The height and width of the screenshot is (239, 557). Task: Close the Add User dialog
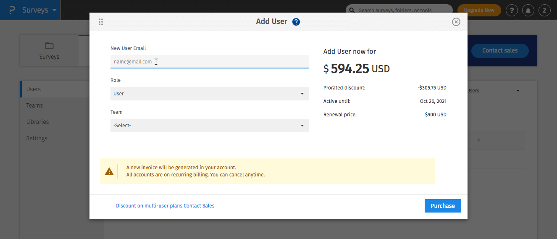coord(456,22)
